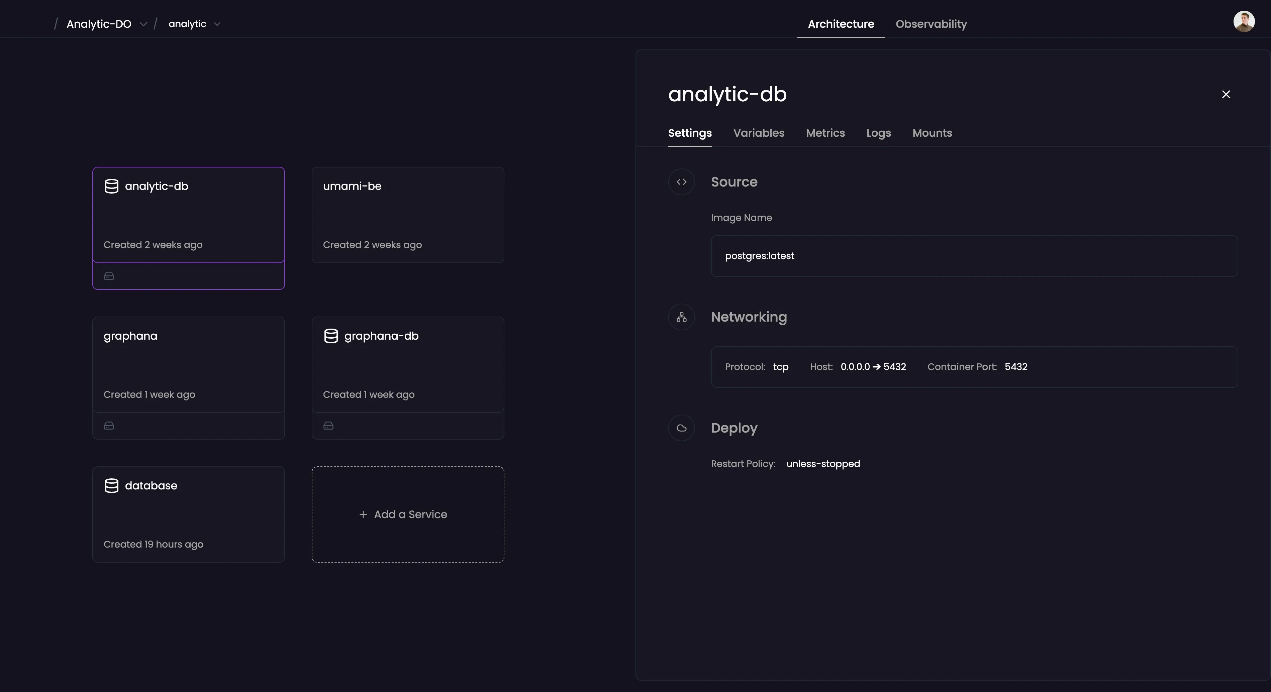This screenshot has width=1271, height=692.
Task: Click the volume icon under the graphana-db card
Action: point(328,426)
